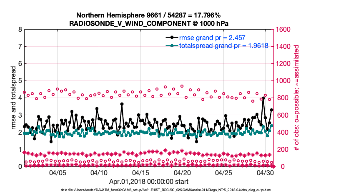The image size is (346, 196).
Task: Click the 04/10 x-axis tick label
Action: tap(99, 173)
